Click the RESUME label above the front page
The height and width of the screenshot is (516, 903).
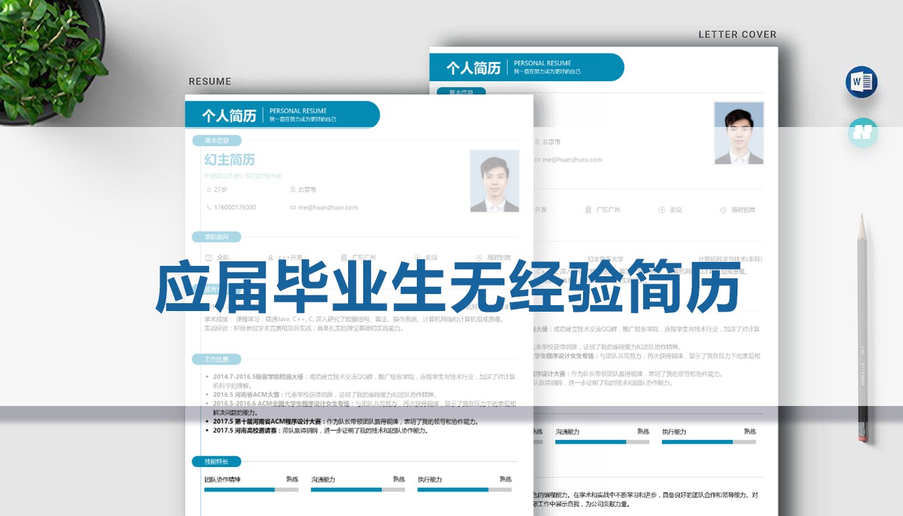[x=210, y=82]
